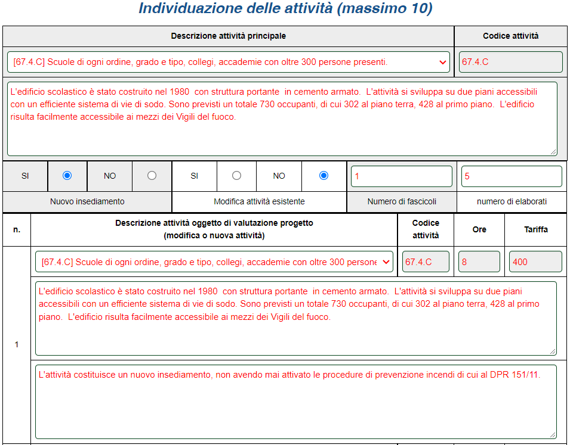570x445 pixels.
Task: Click the SI label under Nuovo insediamento
Action: coord(25,176)
